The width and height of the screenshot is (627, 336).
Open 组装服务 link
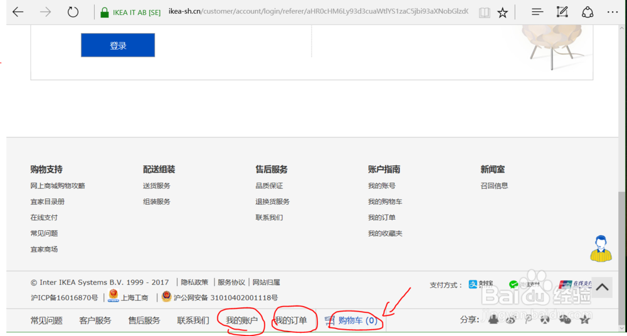pyautogui.click(x=157, y=201)
